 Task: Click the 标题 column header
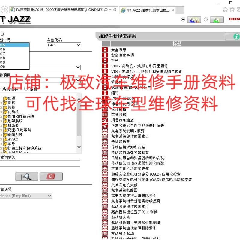pyautogui.click(x=177, y=44)
